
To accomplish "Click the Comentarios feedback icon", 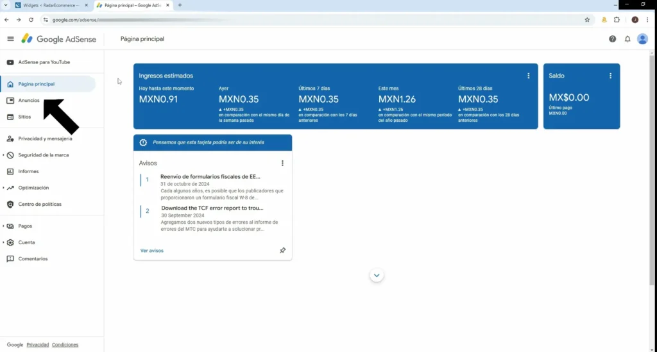I will pyautogui.click(x=10, y=258).
